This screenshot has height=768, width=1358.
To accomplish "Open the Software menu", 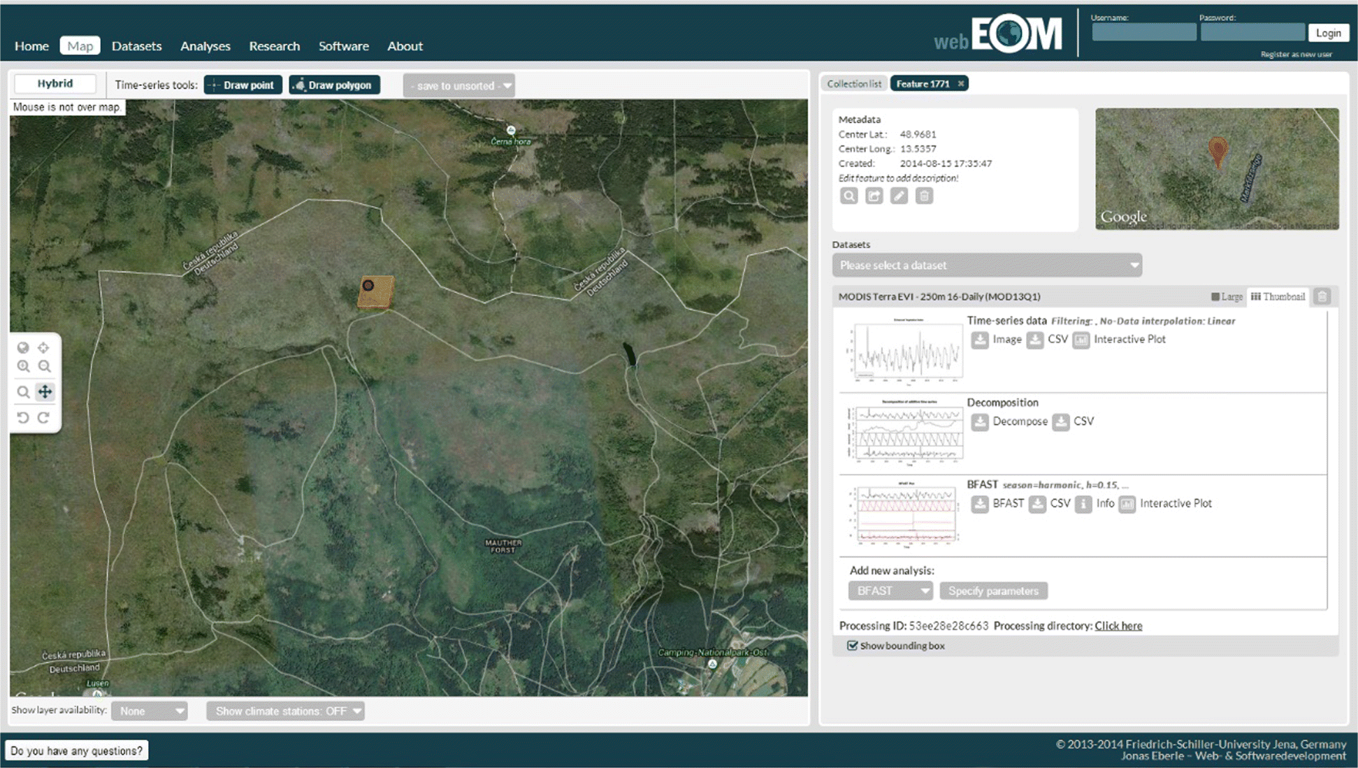I will [x=343, y=46].
